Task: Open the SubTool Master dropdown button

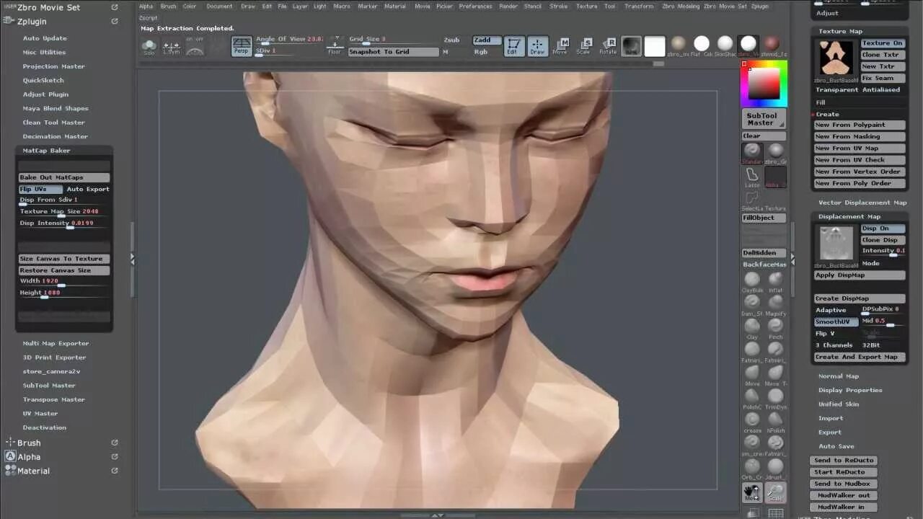Action: (x=764, y=119)
